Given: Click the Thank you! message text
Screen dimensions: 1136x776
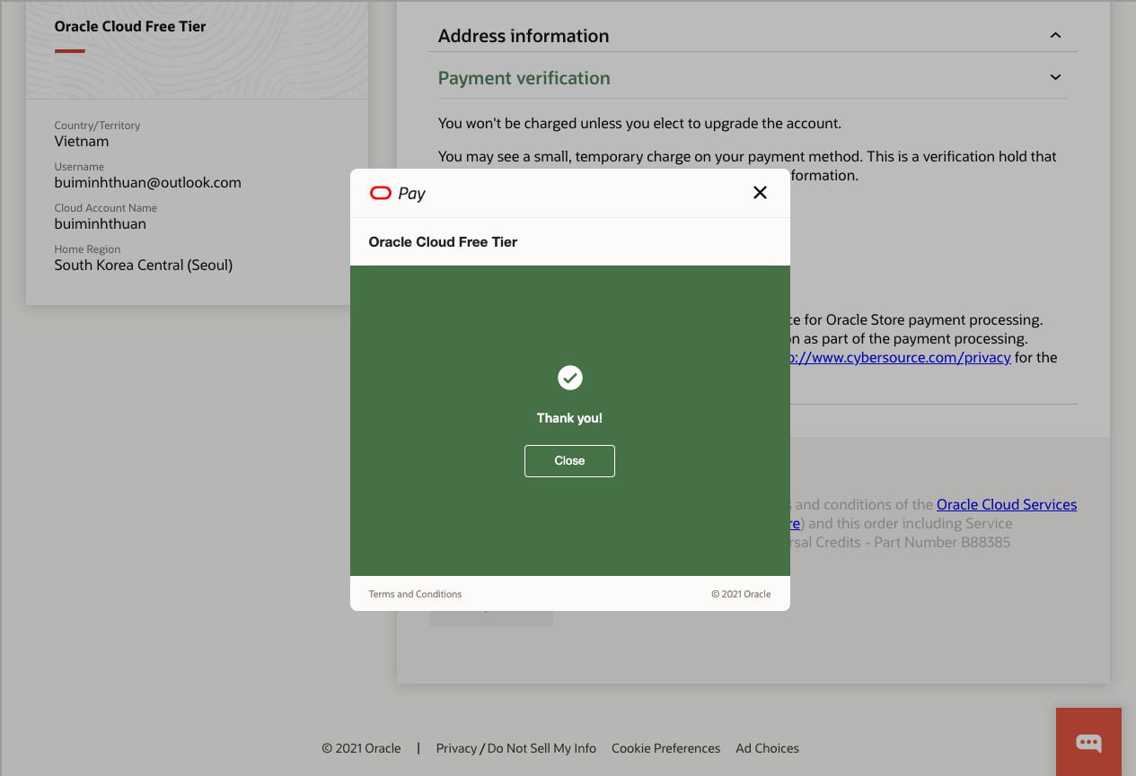Looking at the screenshot, I should (x=569, y=418).
